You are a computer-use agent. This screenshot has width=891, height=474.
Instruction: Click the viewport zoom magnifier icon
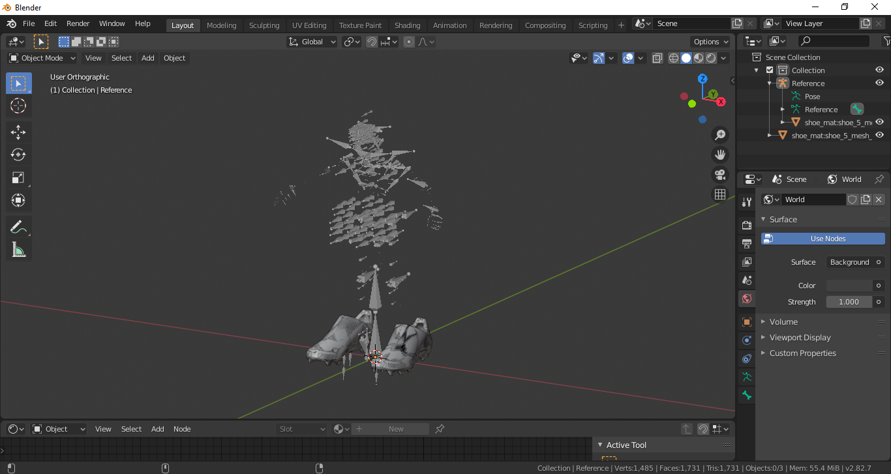coord(720,135)
